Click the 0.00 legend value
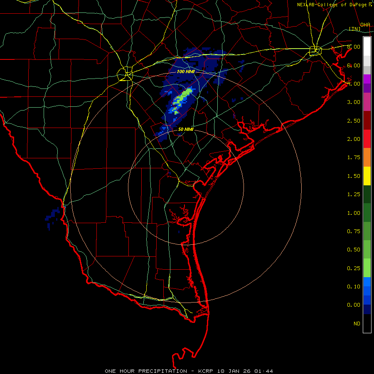The image size is (374, 374). tap(354, 305)
